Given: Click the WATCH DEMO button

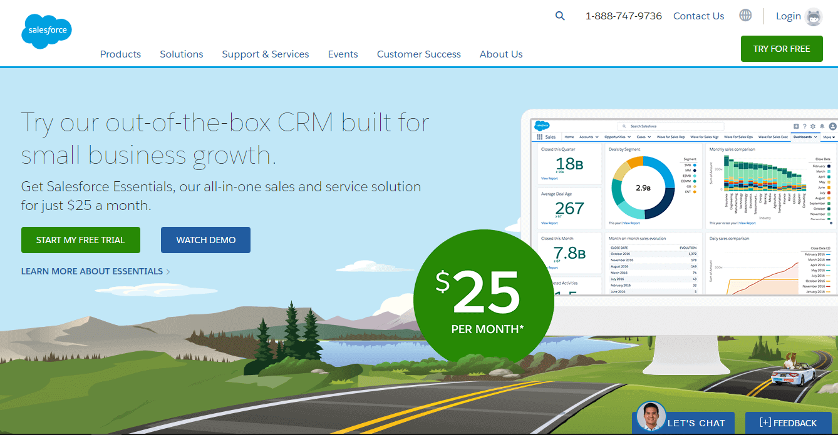Looking at the screenshot, I should pyautogui.click(x=205, y=240).
